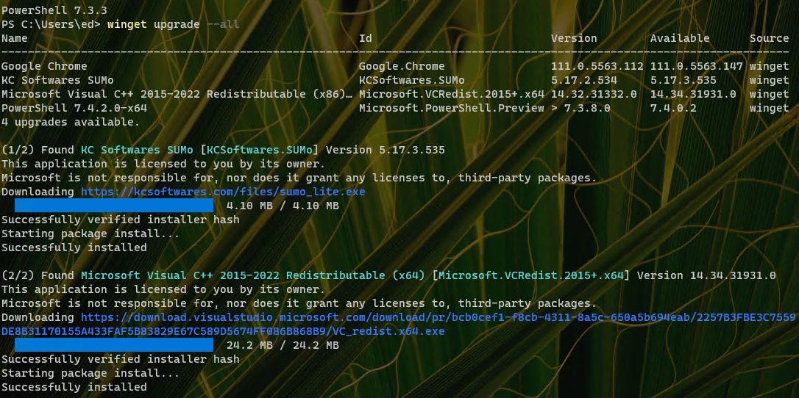Click the 'PS C:\Users\ed>' prompt
Screen dimensions: 799x398
pos(51,24)
